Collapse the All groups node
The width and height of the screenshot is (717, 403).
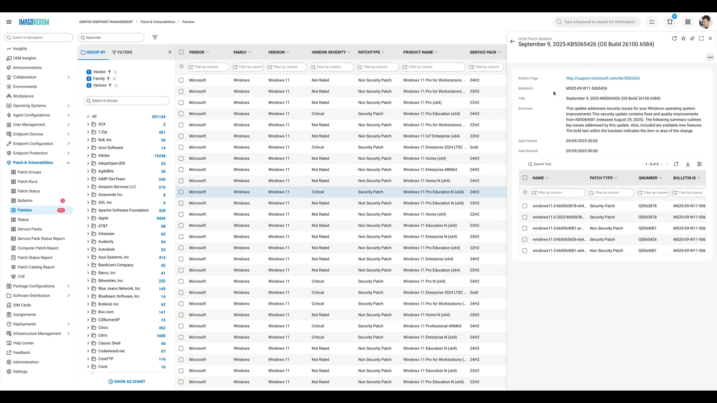pyautogui.click(x=88, y=116)
